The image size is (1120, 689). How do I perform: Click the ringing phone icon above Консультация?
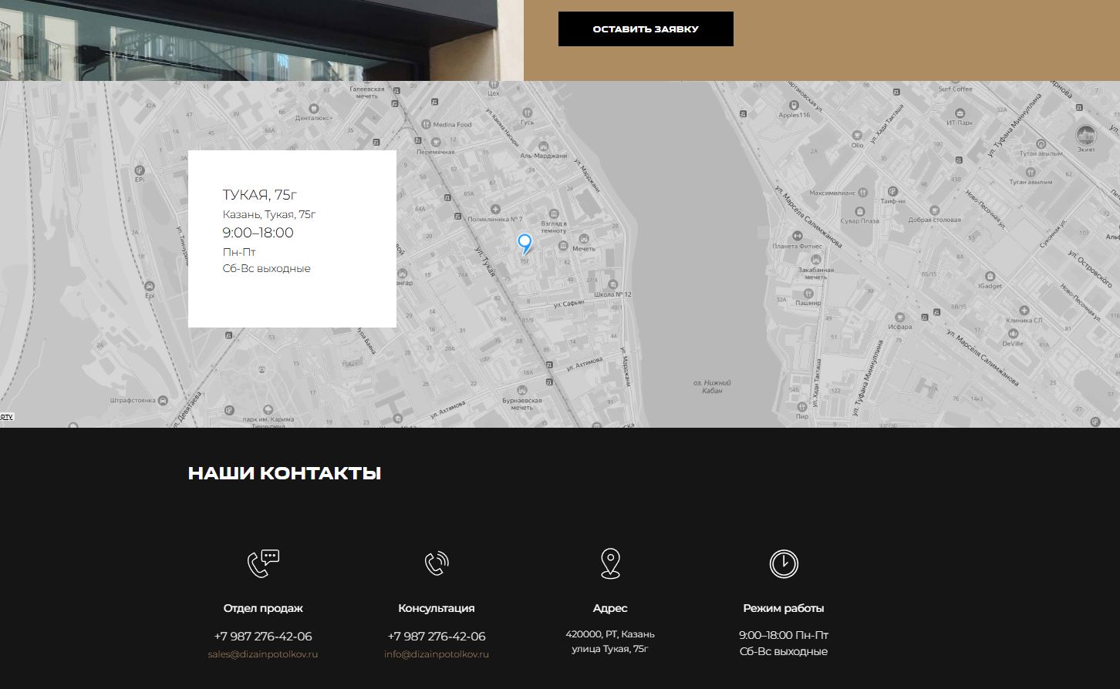pyautogui.click(x=437, y=563)
